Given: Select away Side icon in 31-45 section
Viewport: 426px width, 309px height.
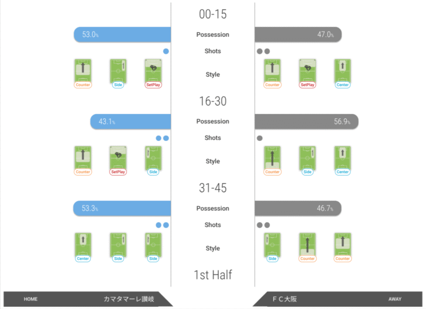Looking at the screenshot, I should pyautogui.click(x=272, y=248).
